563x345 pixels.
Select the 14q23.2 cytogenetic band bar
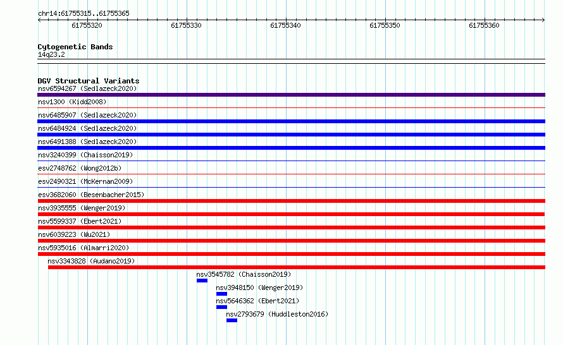(x=291, y=61)
